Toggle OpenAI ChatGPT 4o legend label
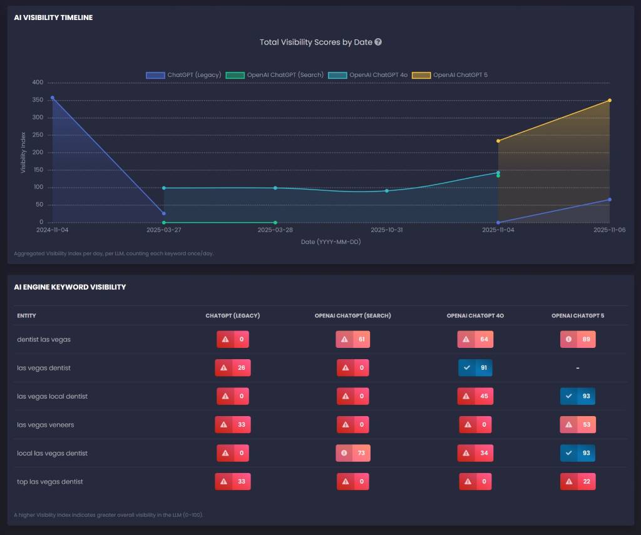This screenshot has height=535, width=641. (x=378, y=75)
